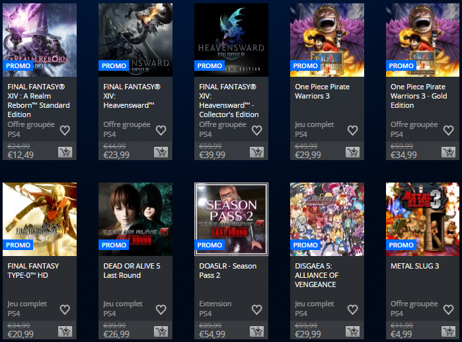Add DOA5LR Season Pass 2 to cart
Image resolution: width=462 pixels, height=342 pixels.
(x=256, y=331)
